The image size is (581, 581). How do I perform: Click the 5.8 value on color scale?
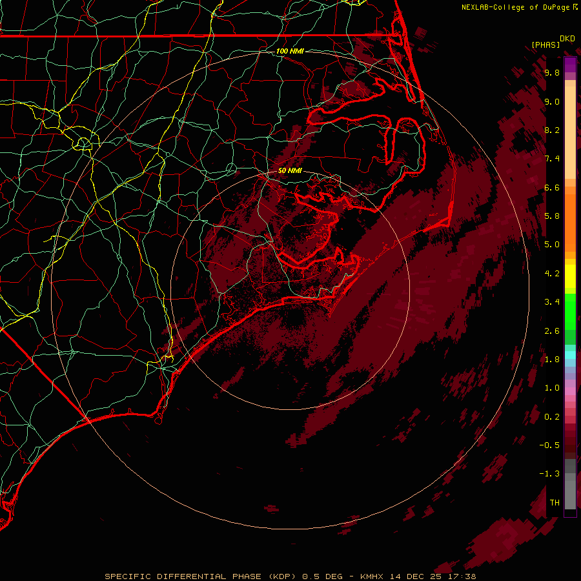[x=552, y=216]
